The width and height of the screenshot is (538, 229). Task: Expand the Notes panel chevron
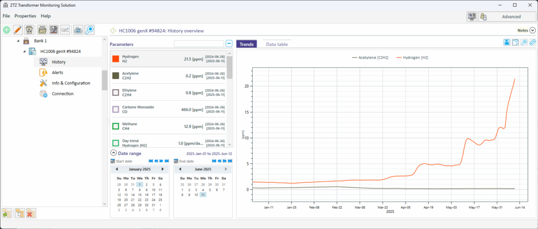[x=532, y=31]
